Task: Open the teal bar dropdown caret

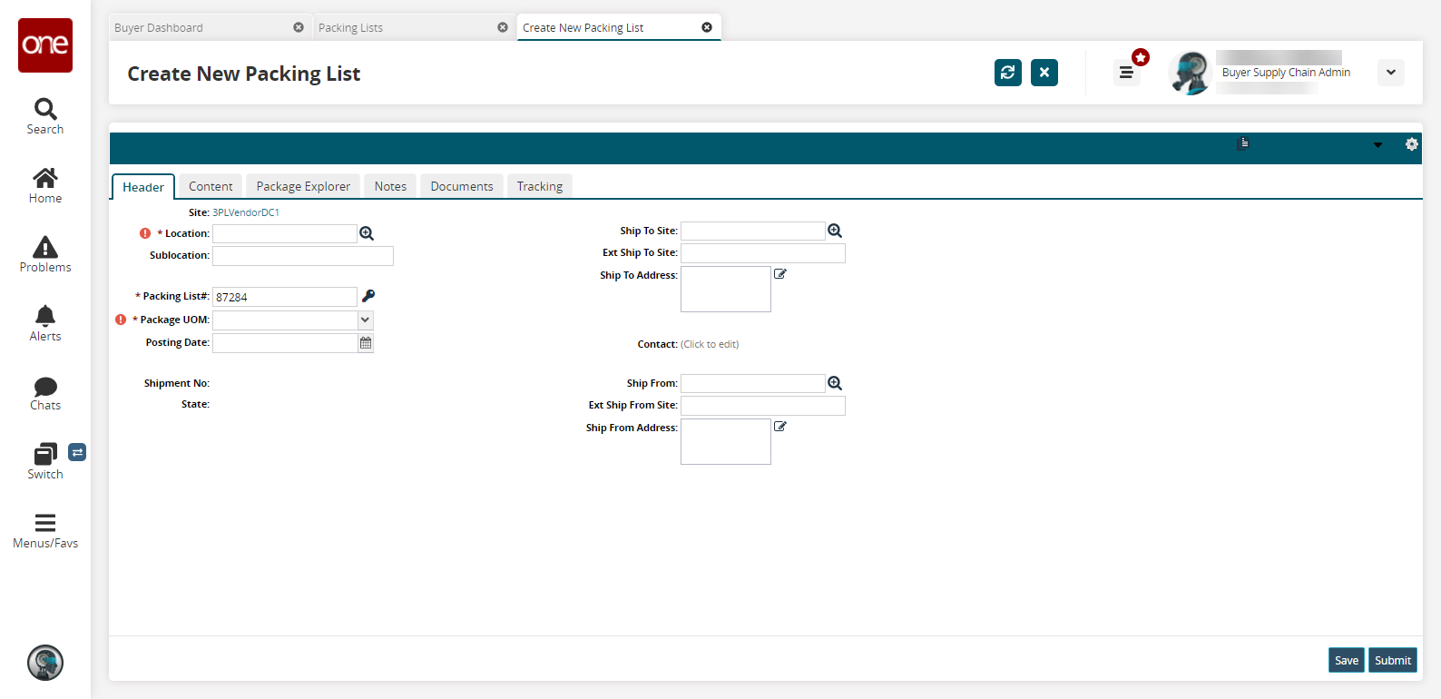Action: pos(1377,145)
